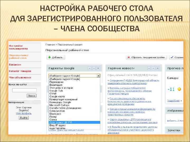Choose Сапер gadget option

click(x=74, y=120)
